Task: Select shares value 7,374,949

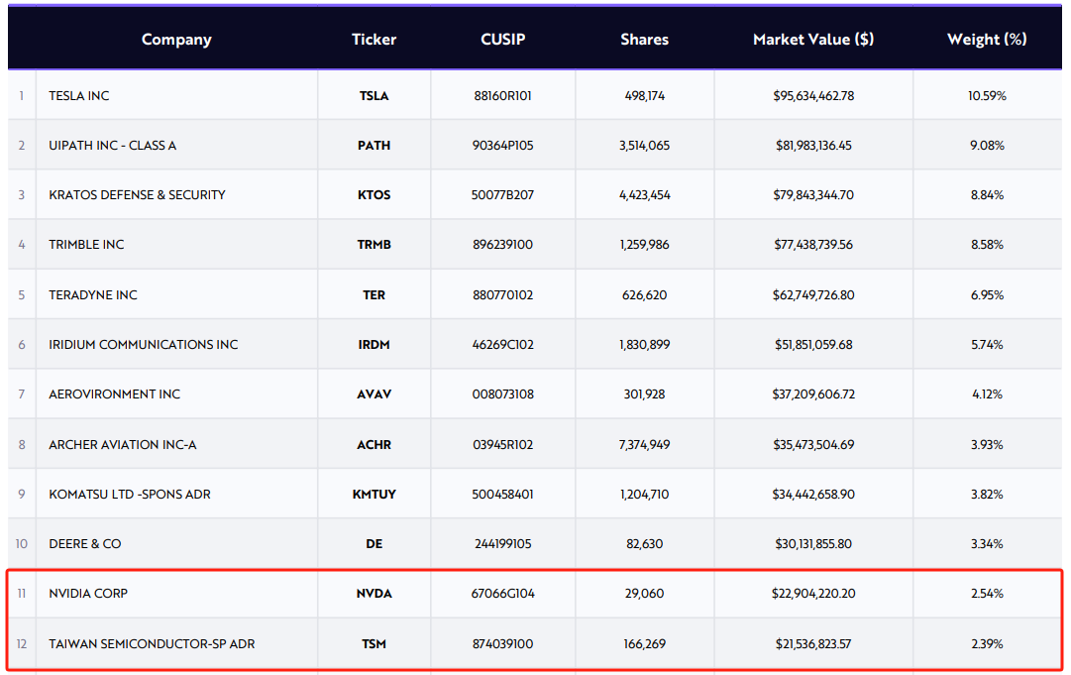Action: [x=644, y=445]
